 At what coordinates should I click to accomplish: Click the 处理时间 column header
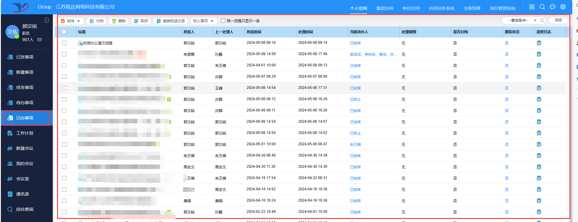[x=305, y=32]
